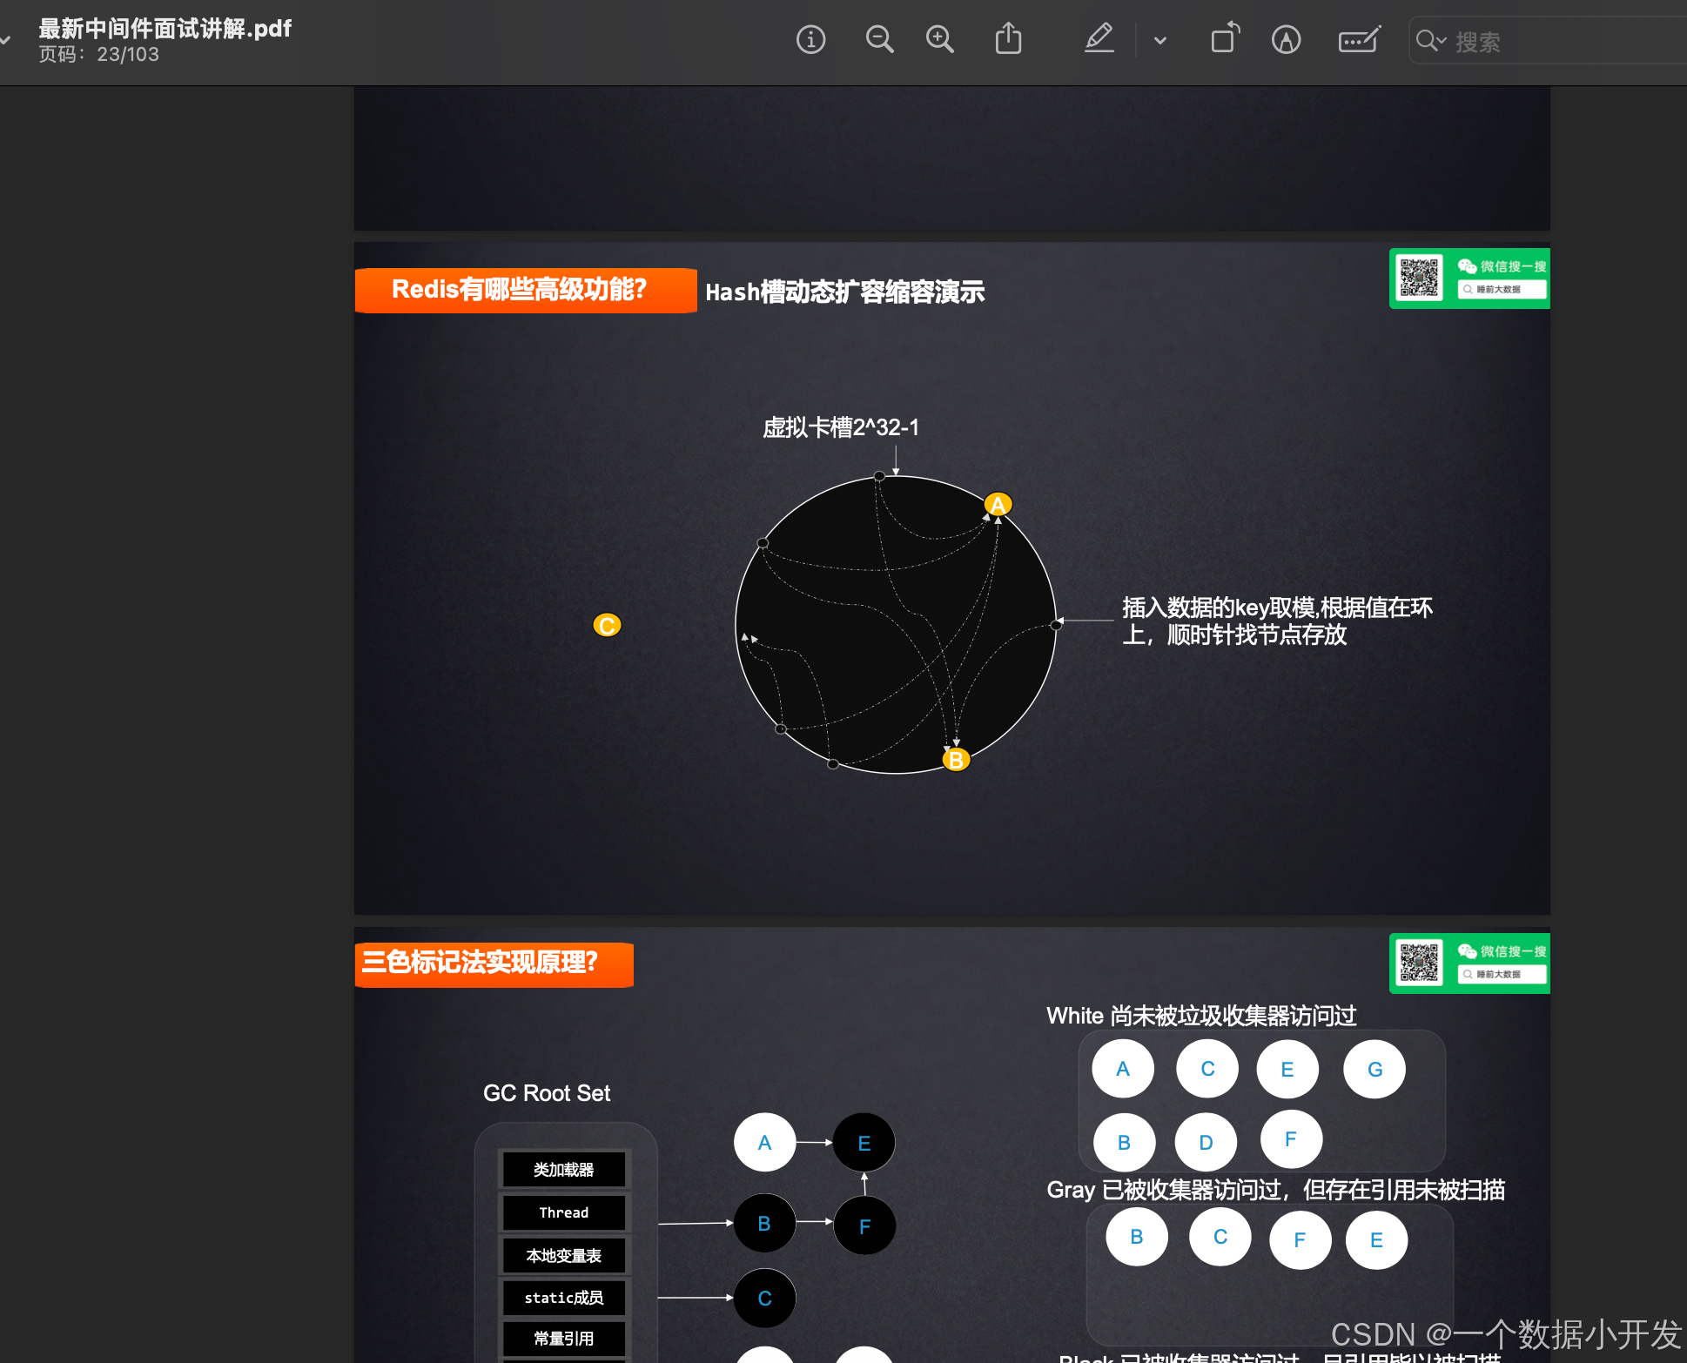Expand the sidebar view chevron menu

(6, 41)
